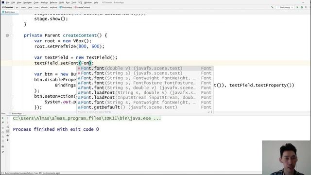Open the Run menu
311x175 pixels.
68,2
